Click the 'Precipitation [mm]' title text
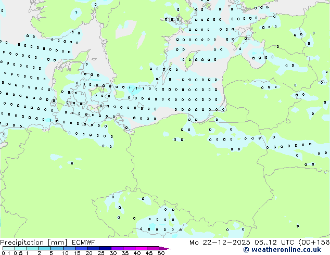 (34, 243)
